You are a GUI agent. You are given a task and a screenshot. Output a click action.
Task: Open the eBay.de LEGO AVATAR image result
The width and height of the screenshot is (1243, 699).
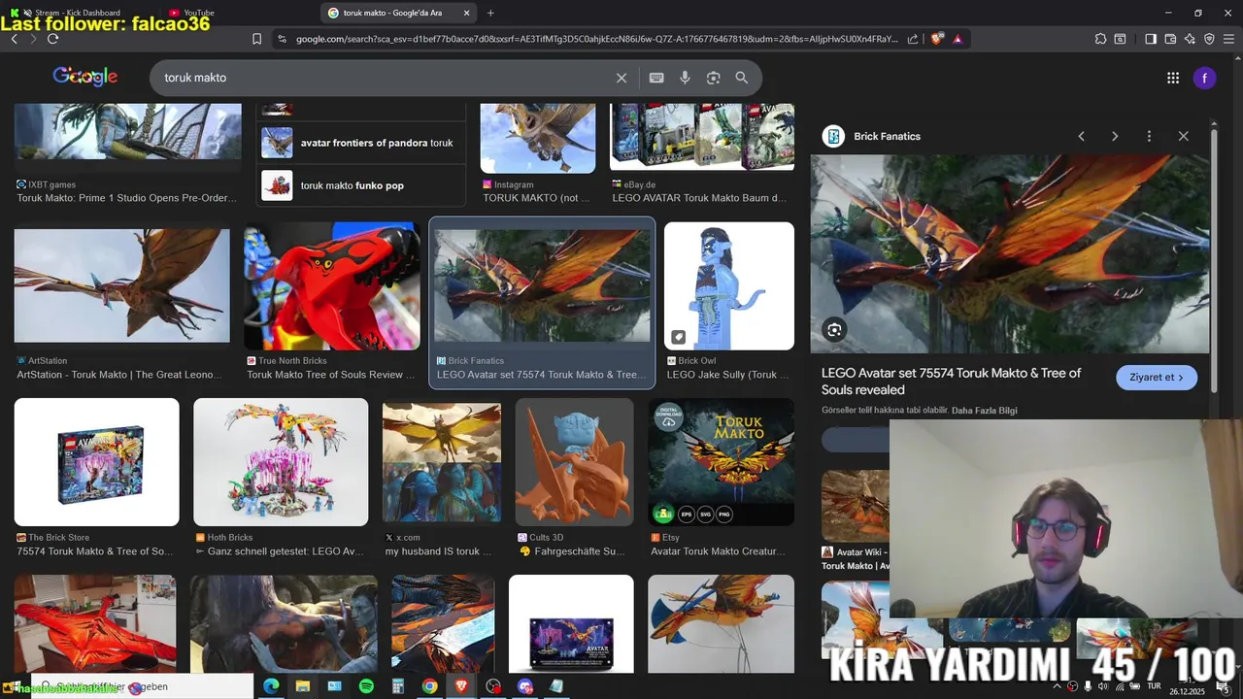point(702,137)
